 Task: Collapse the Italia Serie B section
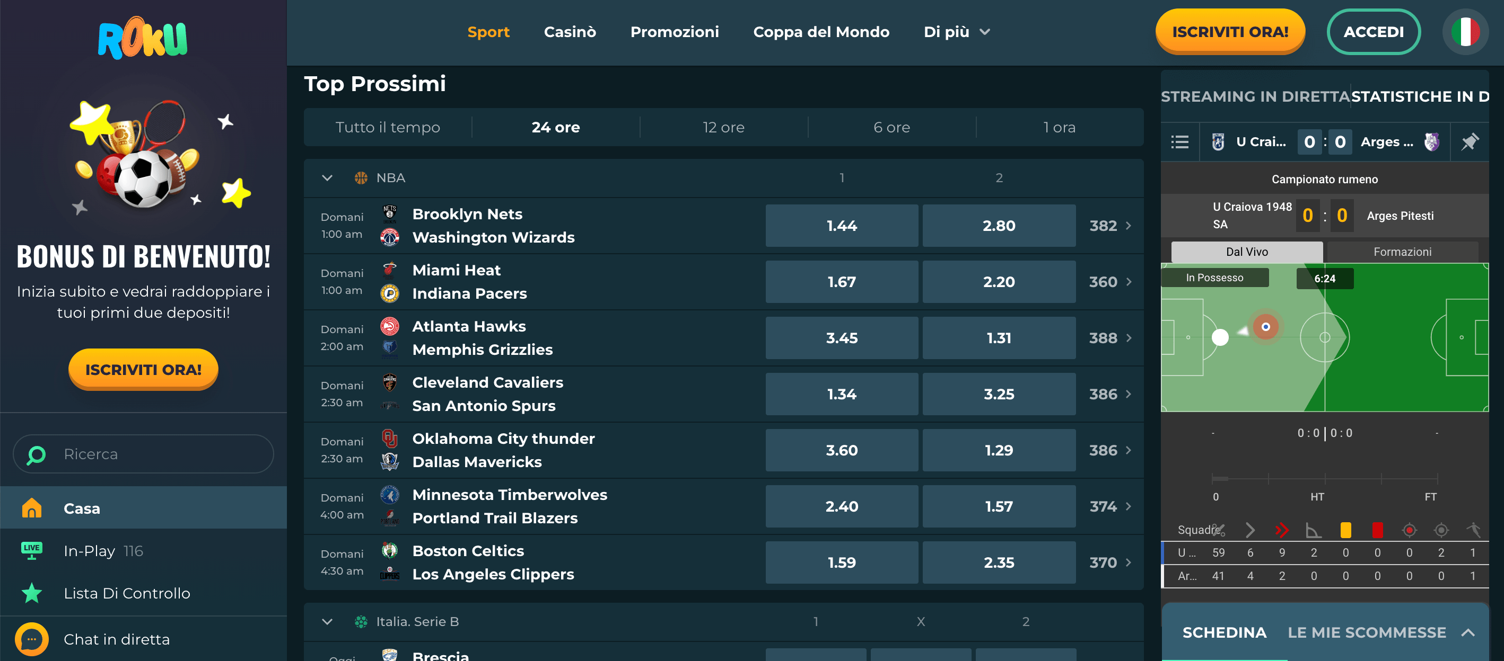[x=327, y=621]
